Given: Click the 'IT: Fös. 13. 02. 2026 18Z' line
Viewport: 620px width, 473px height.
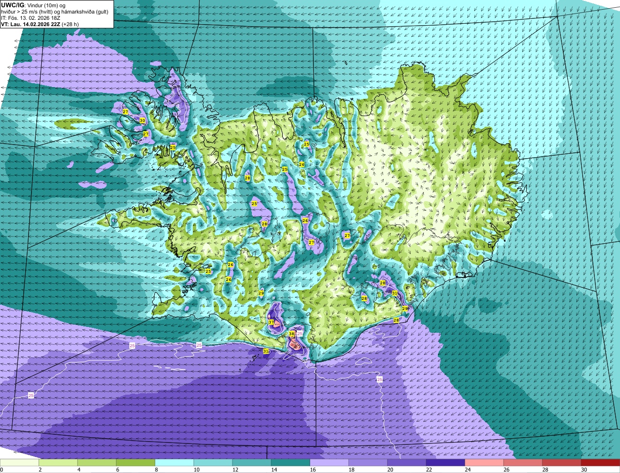Looking at the screenshot, I should pyautogui.click(x=31, y=17).
